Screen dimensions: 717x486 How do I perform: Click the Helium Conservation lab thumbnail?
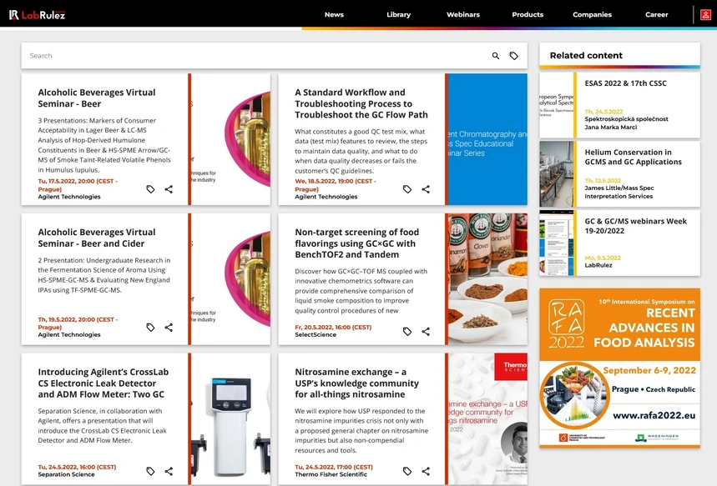pos(556,174)
